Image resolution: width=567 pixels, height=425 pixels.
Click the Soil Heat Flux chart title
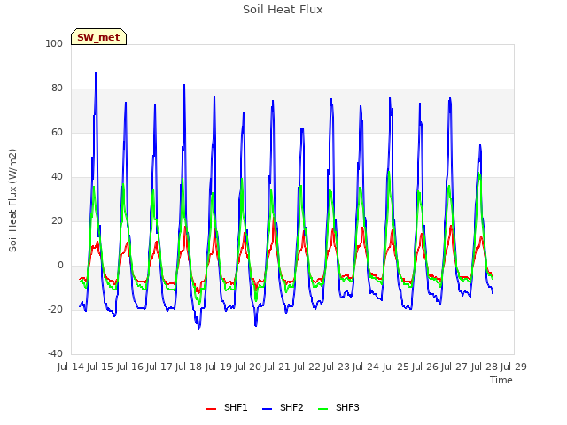click(x=283, y=10)
